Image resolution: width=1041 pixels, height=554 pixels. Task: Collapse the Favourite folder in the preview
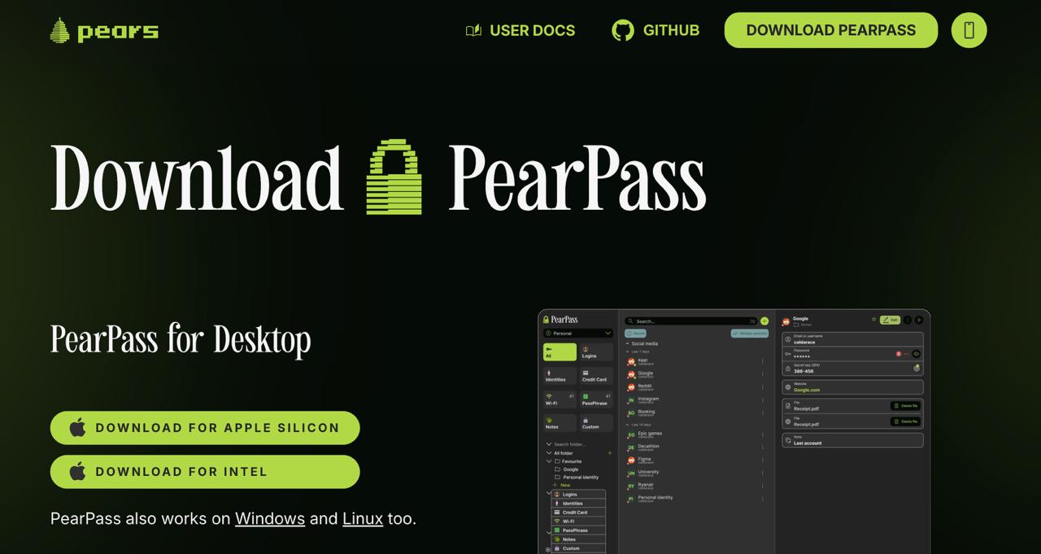point(547,461)
